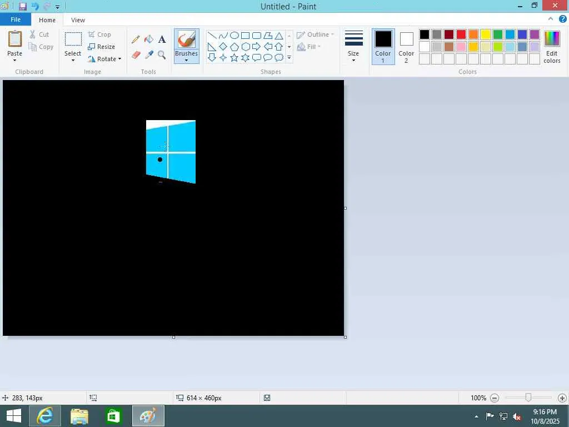Viewport: 569px width, 427px height.
Task: Open the Windows Store taskbar icon
Action: click(x=113, y=416)
